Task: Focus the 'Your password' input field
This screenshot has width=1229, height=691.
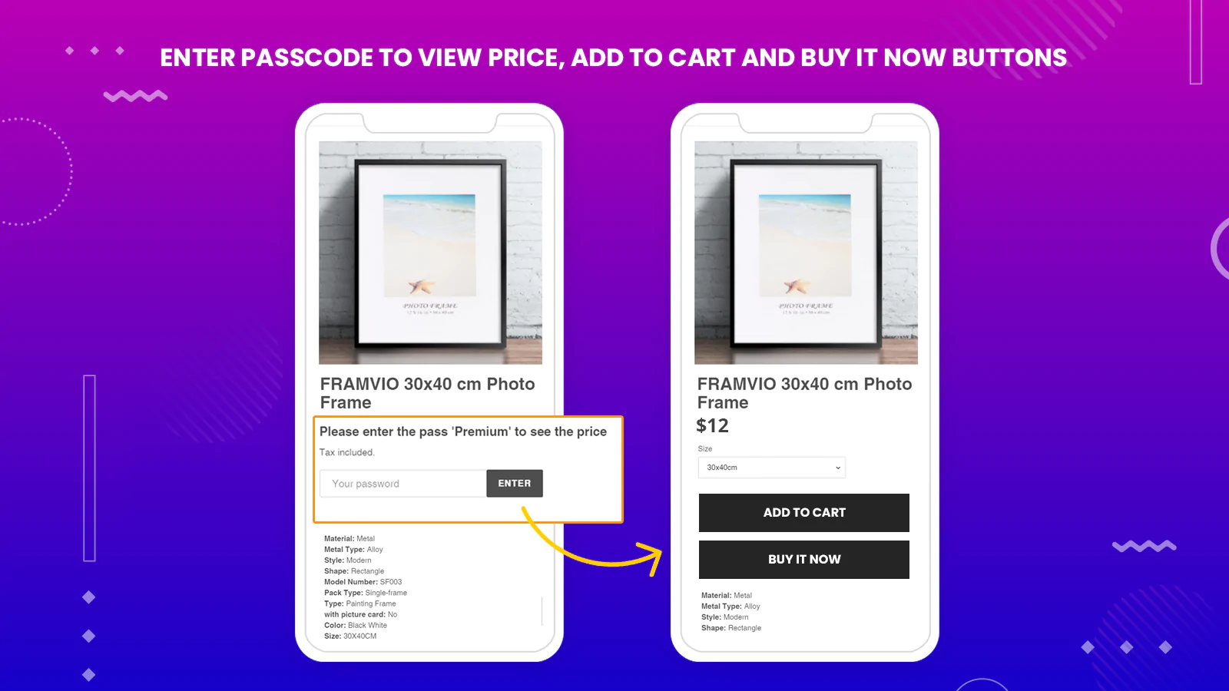Action: [402, 483]
